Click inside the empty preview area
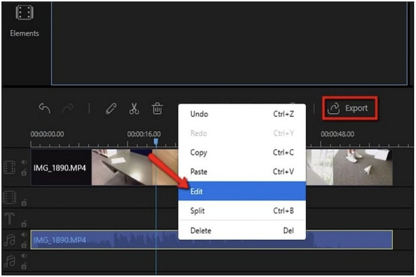The width and height of the screenshot is (416, 277). [229, 42]
